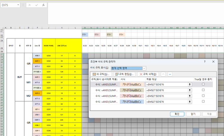Click the new rule (새 규칙) button
224x136 pixels.
[102, 74]
